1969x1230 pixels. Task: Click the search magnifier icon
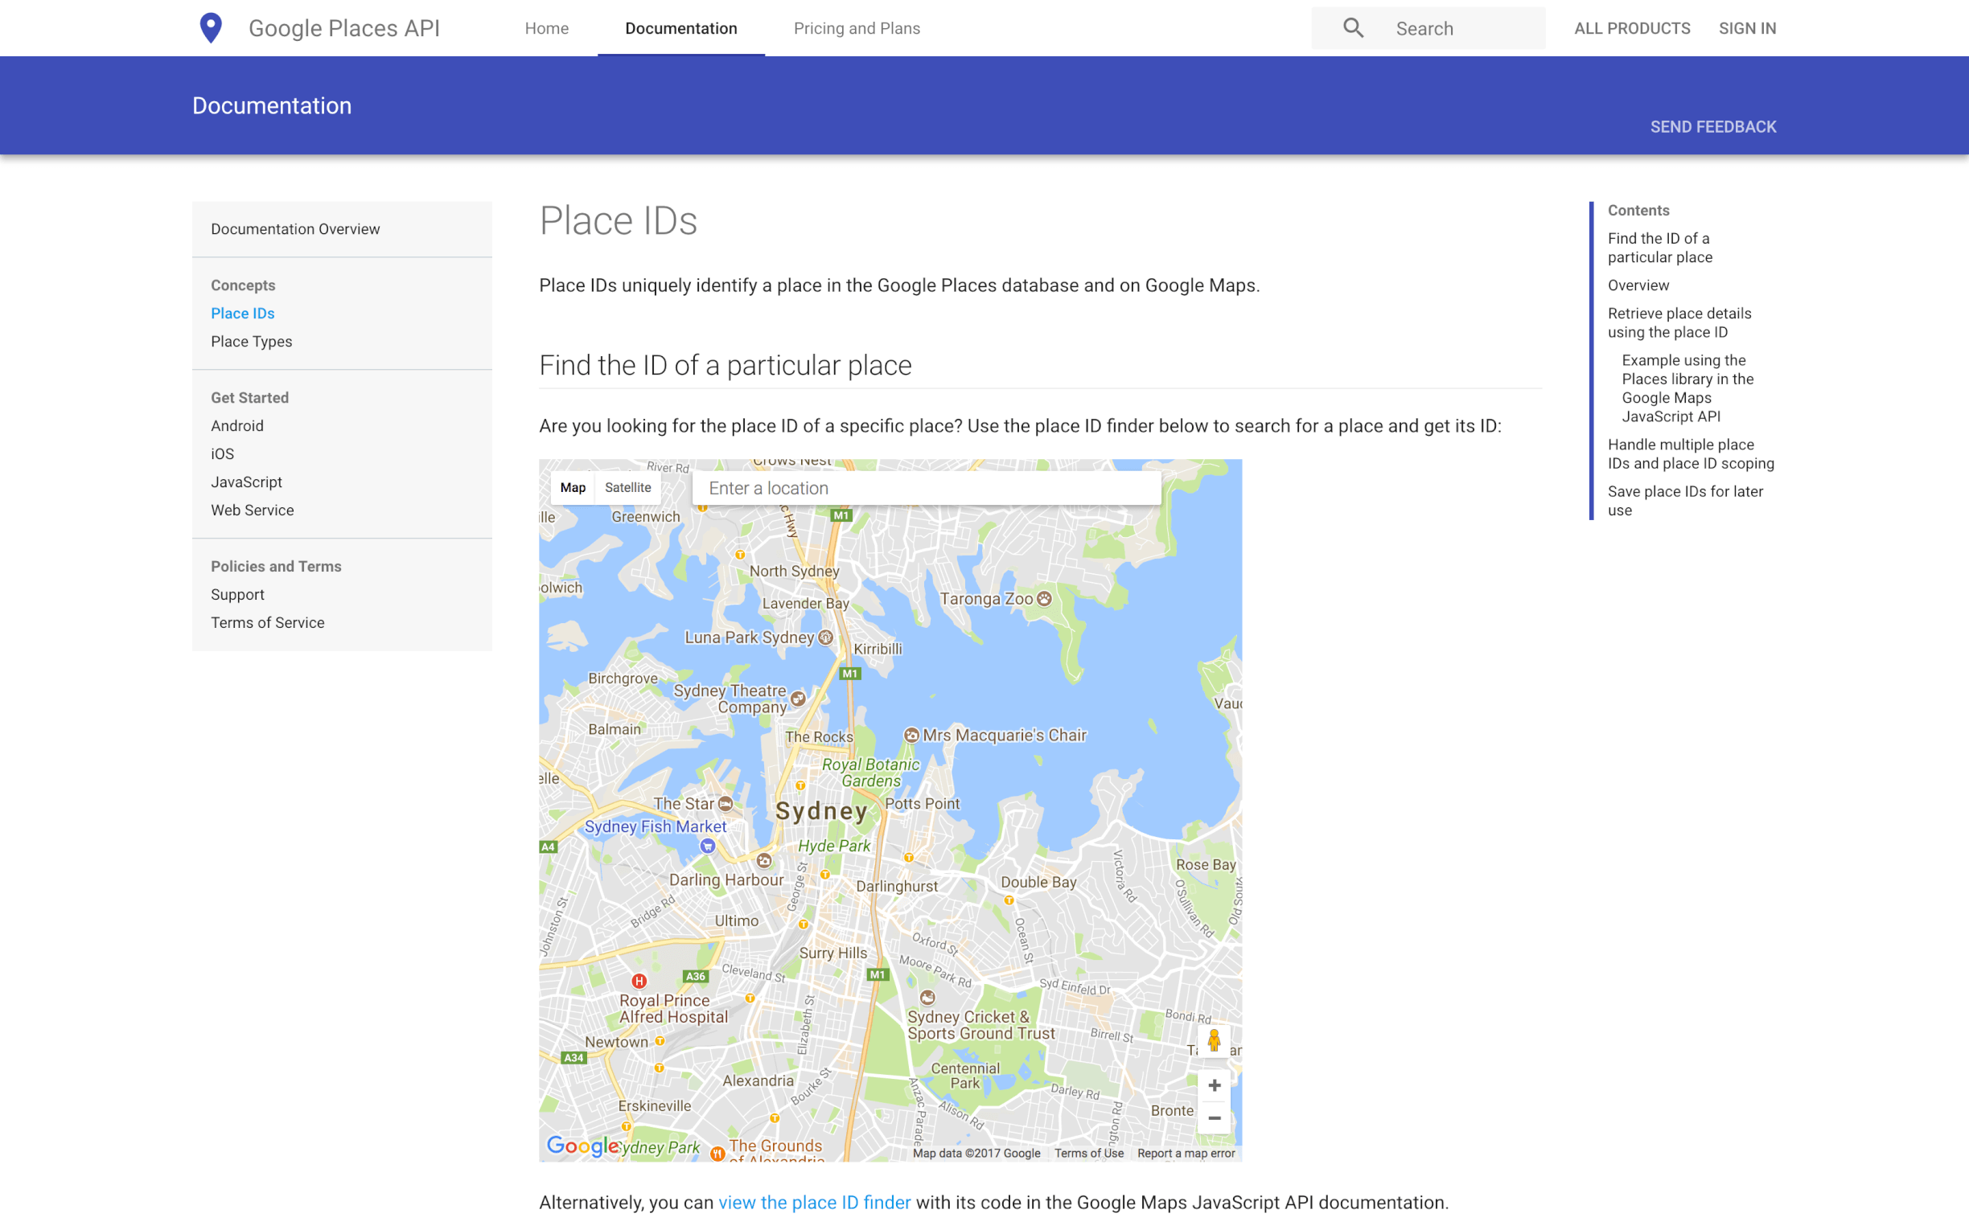coord(1353,28)
